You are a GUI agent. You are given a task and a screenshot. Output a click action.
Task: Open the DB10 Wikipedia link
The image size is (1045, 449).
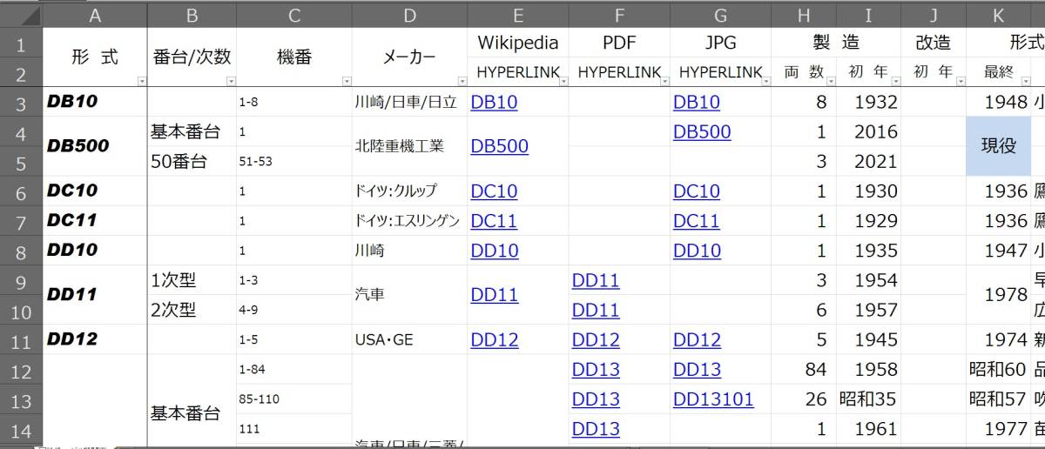coord(494,102)
